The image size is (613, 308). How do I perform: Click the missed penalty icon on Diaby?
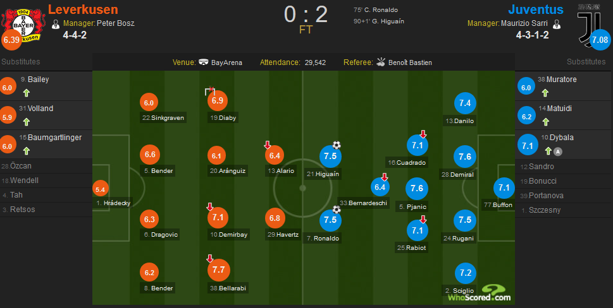tap(210, 92)
